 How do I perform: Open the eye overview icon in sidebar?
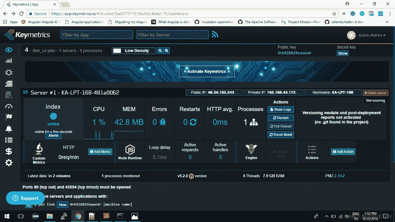[9, 50]
